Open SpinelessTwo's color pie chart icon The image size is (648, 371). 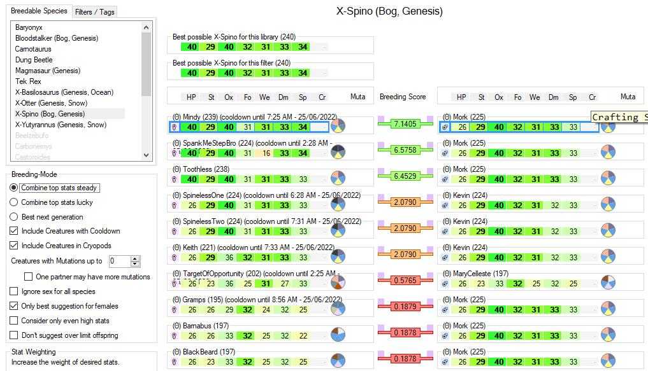[x=338, y=230]
